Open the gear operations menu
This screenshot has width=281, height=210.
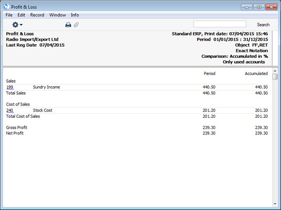[17, 25]
